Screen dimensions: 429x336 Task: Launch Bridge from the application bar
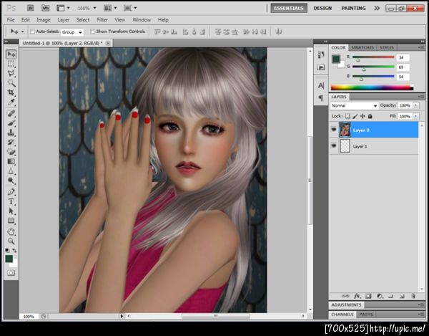tap(30, 8)
